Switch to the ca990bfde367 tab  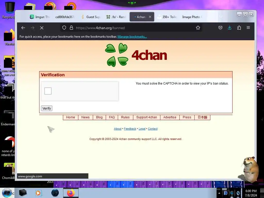coord(65,17)
